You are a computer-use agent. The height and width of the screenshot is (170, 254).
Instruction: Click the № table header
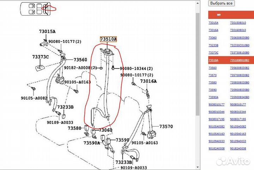point(219,15)
